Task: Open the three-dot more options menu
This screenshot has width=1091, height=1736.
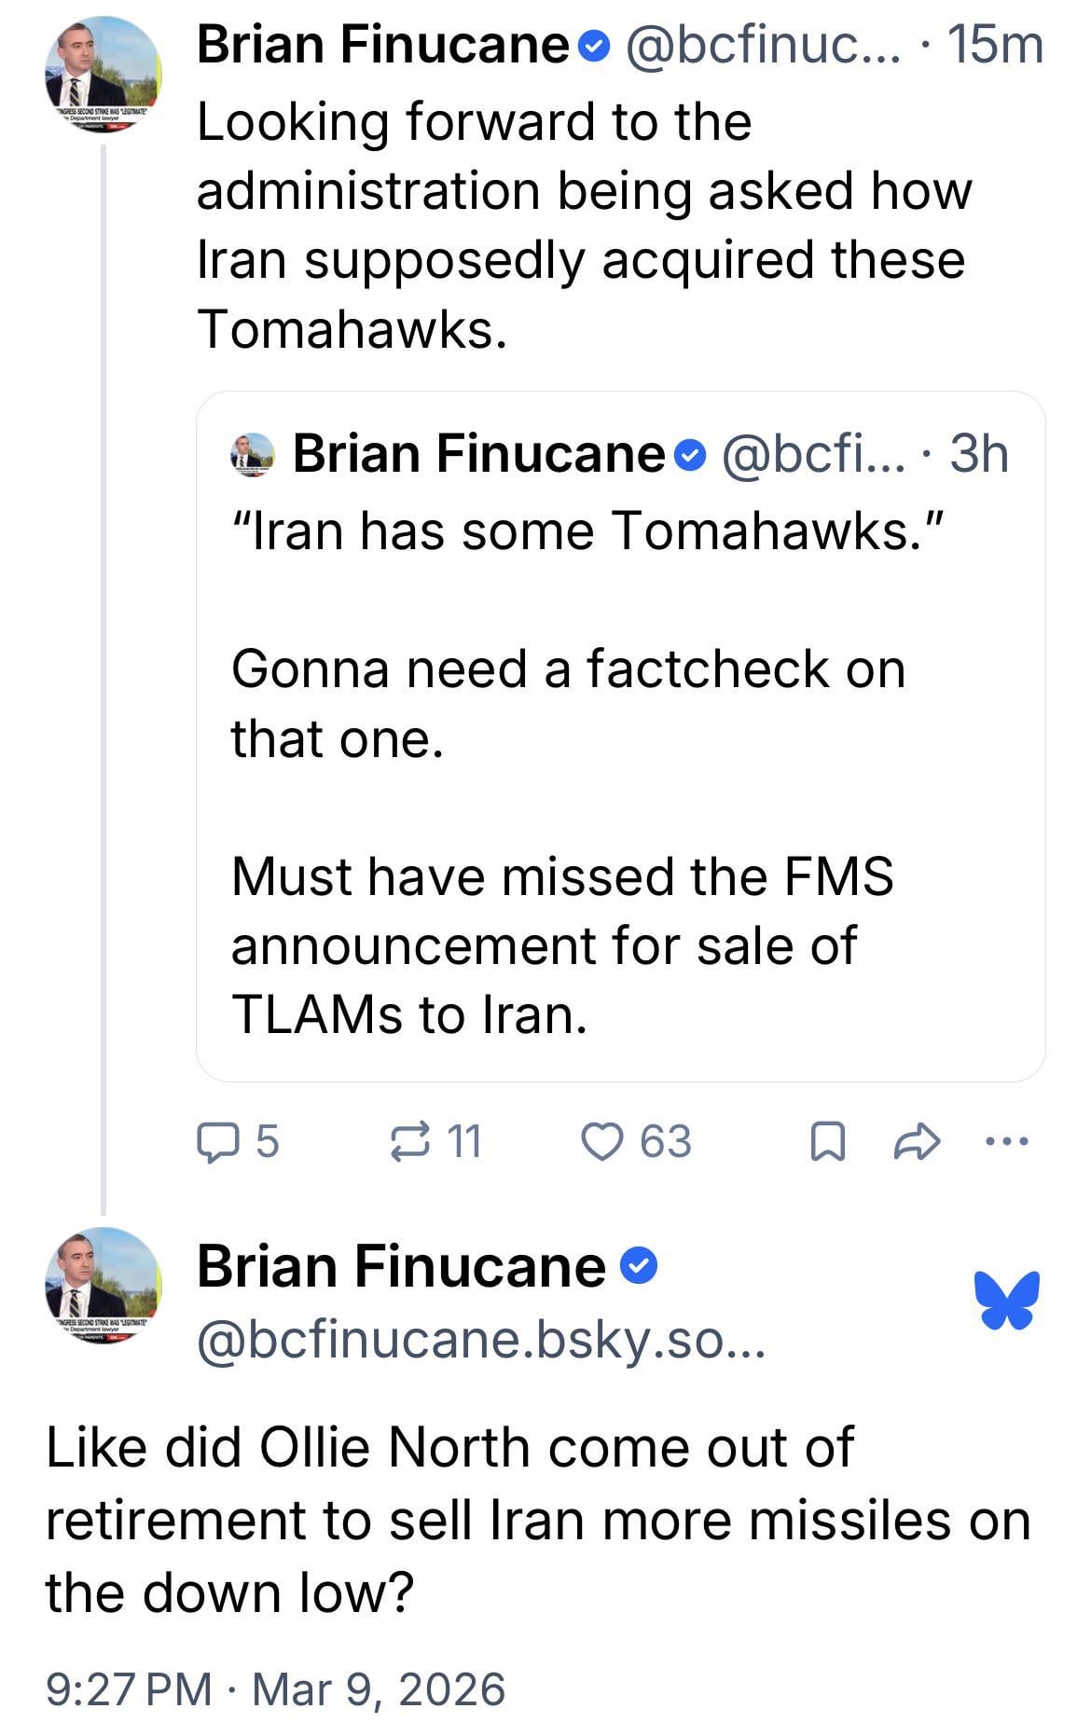Action: coord(1007,1140)
